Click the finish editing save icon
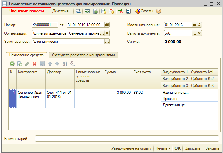 pos(42,64)
